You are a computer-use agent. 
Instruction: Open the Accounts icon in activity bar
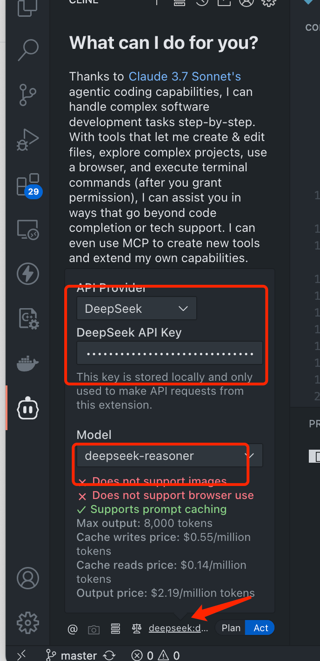click(28, 578)
